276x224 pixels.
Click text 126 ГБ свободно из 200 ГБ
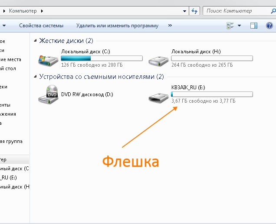pyautogui.click(x=92, y=65)
